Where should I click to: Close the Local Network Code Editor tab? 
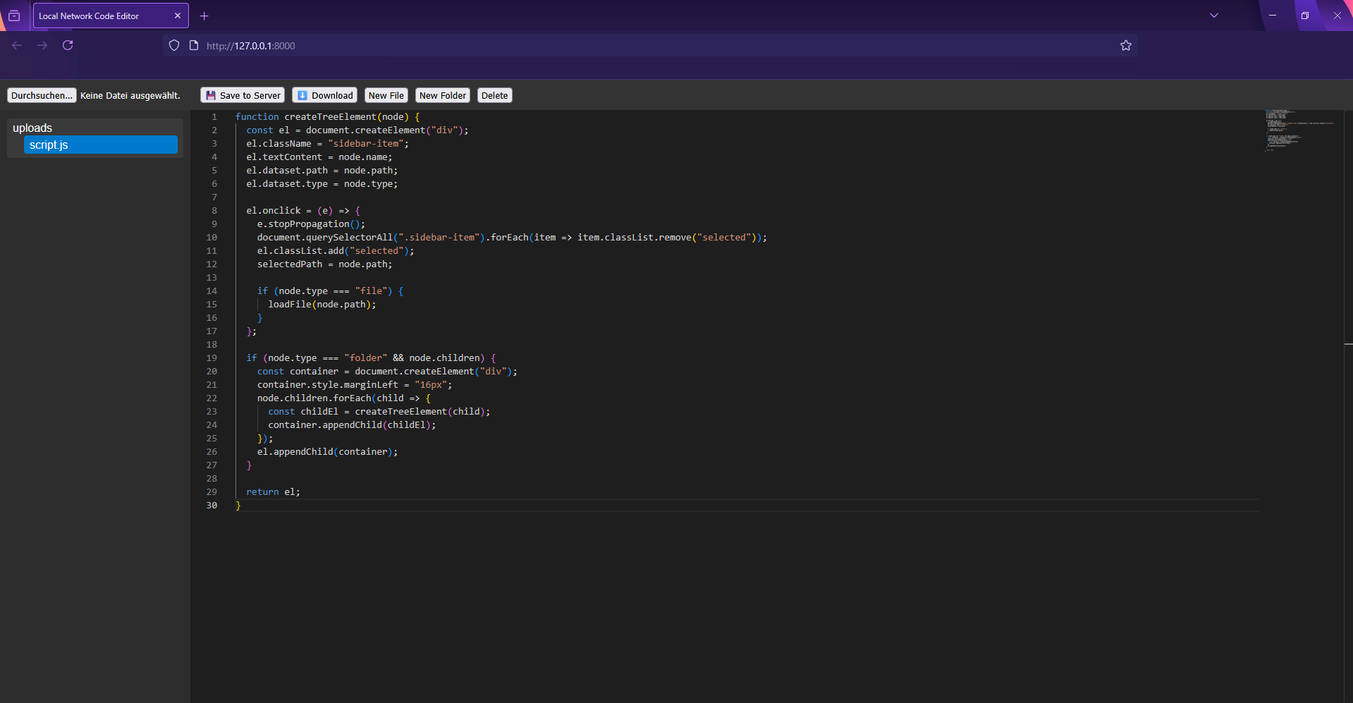(178, 16)
